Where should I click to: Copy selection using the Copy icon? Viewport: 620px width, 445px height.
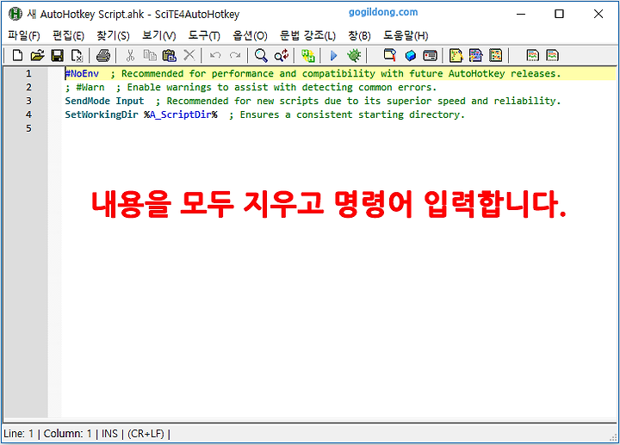click(x=150, y=55)
